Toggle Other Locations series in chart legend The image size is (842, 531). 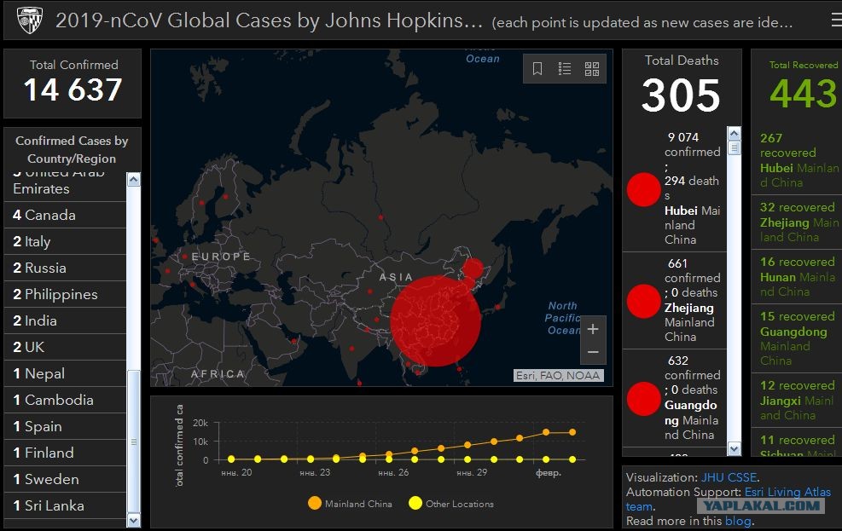[x=451, y=504]
